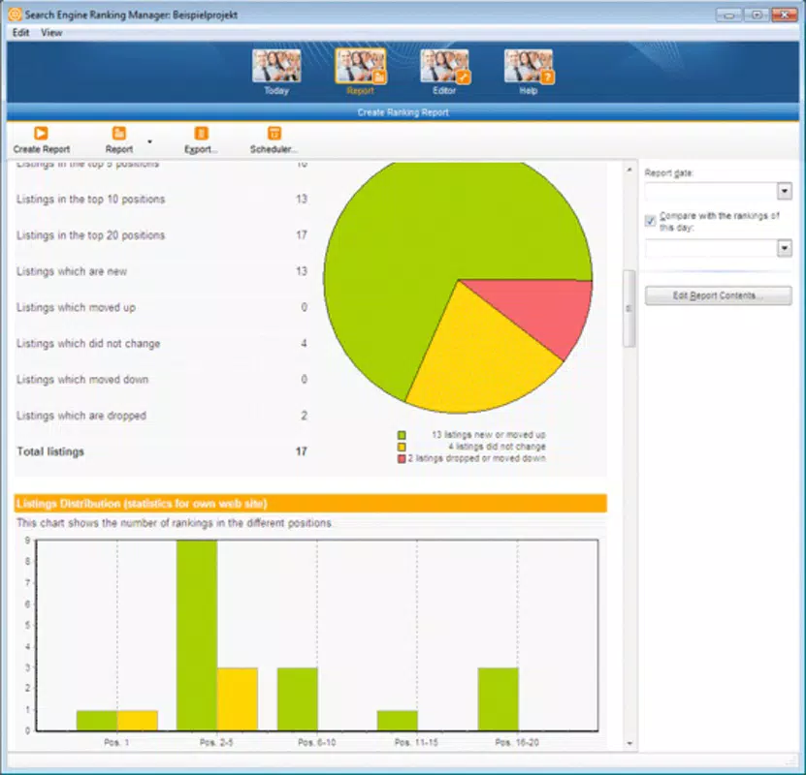
Task: Open the Editor view icon
Action: coord(444,66)
